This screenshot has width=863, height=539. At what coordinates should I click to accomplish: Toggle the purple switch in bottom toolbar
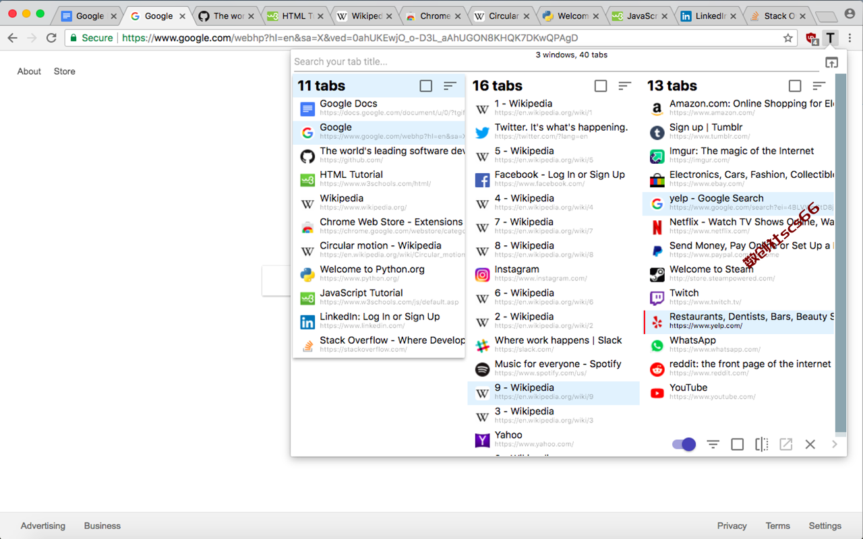click(x=684, y=444)
